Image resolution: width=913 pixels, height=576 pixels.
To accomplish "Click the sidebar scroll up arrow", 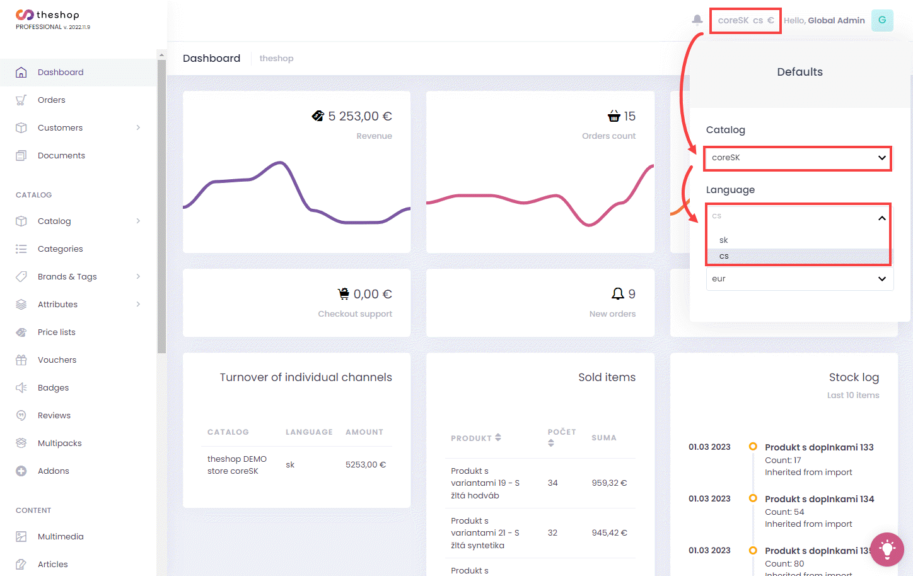I will coord(161,55).
